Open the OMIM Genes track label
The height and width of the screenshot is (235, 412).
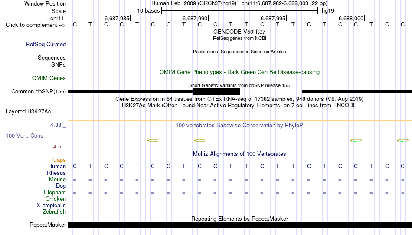pyautogui.click(x=49, y=78)
